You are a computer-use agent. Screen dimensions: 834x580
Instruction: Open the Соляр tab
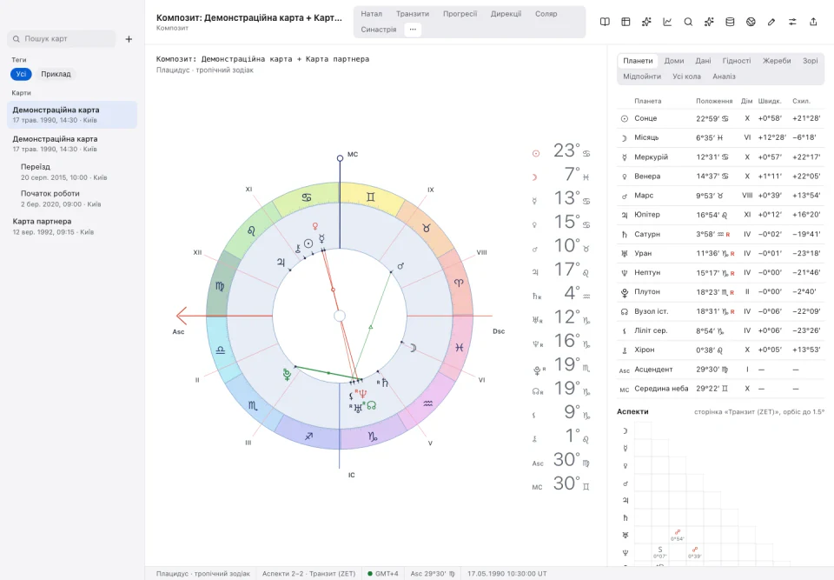click(x=546, y=14)
